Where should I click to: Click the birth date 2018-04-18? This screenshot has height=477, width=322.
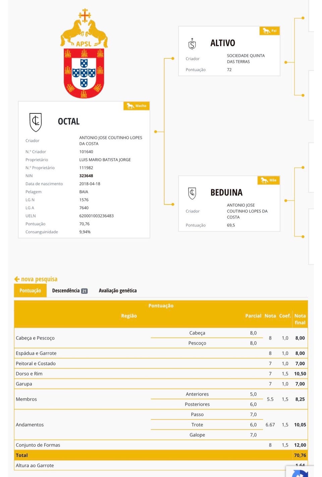(90, 184)
